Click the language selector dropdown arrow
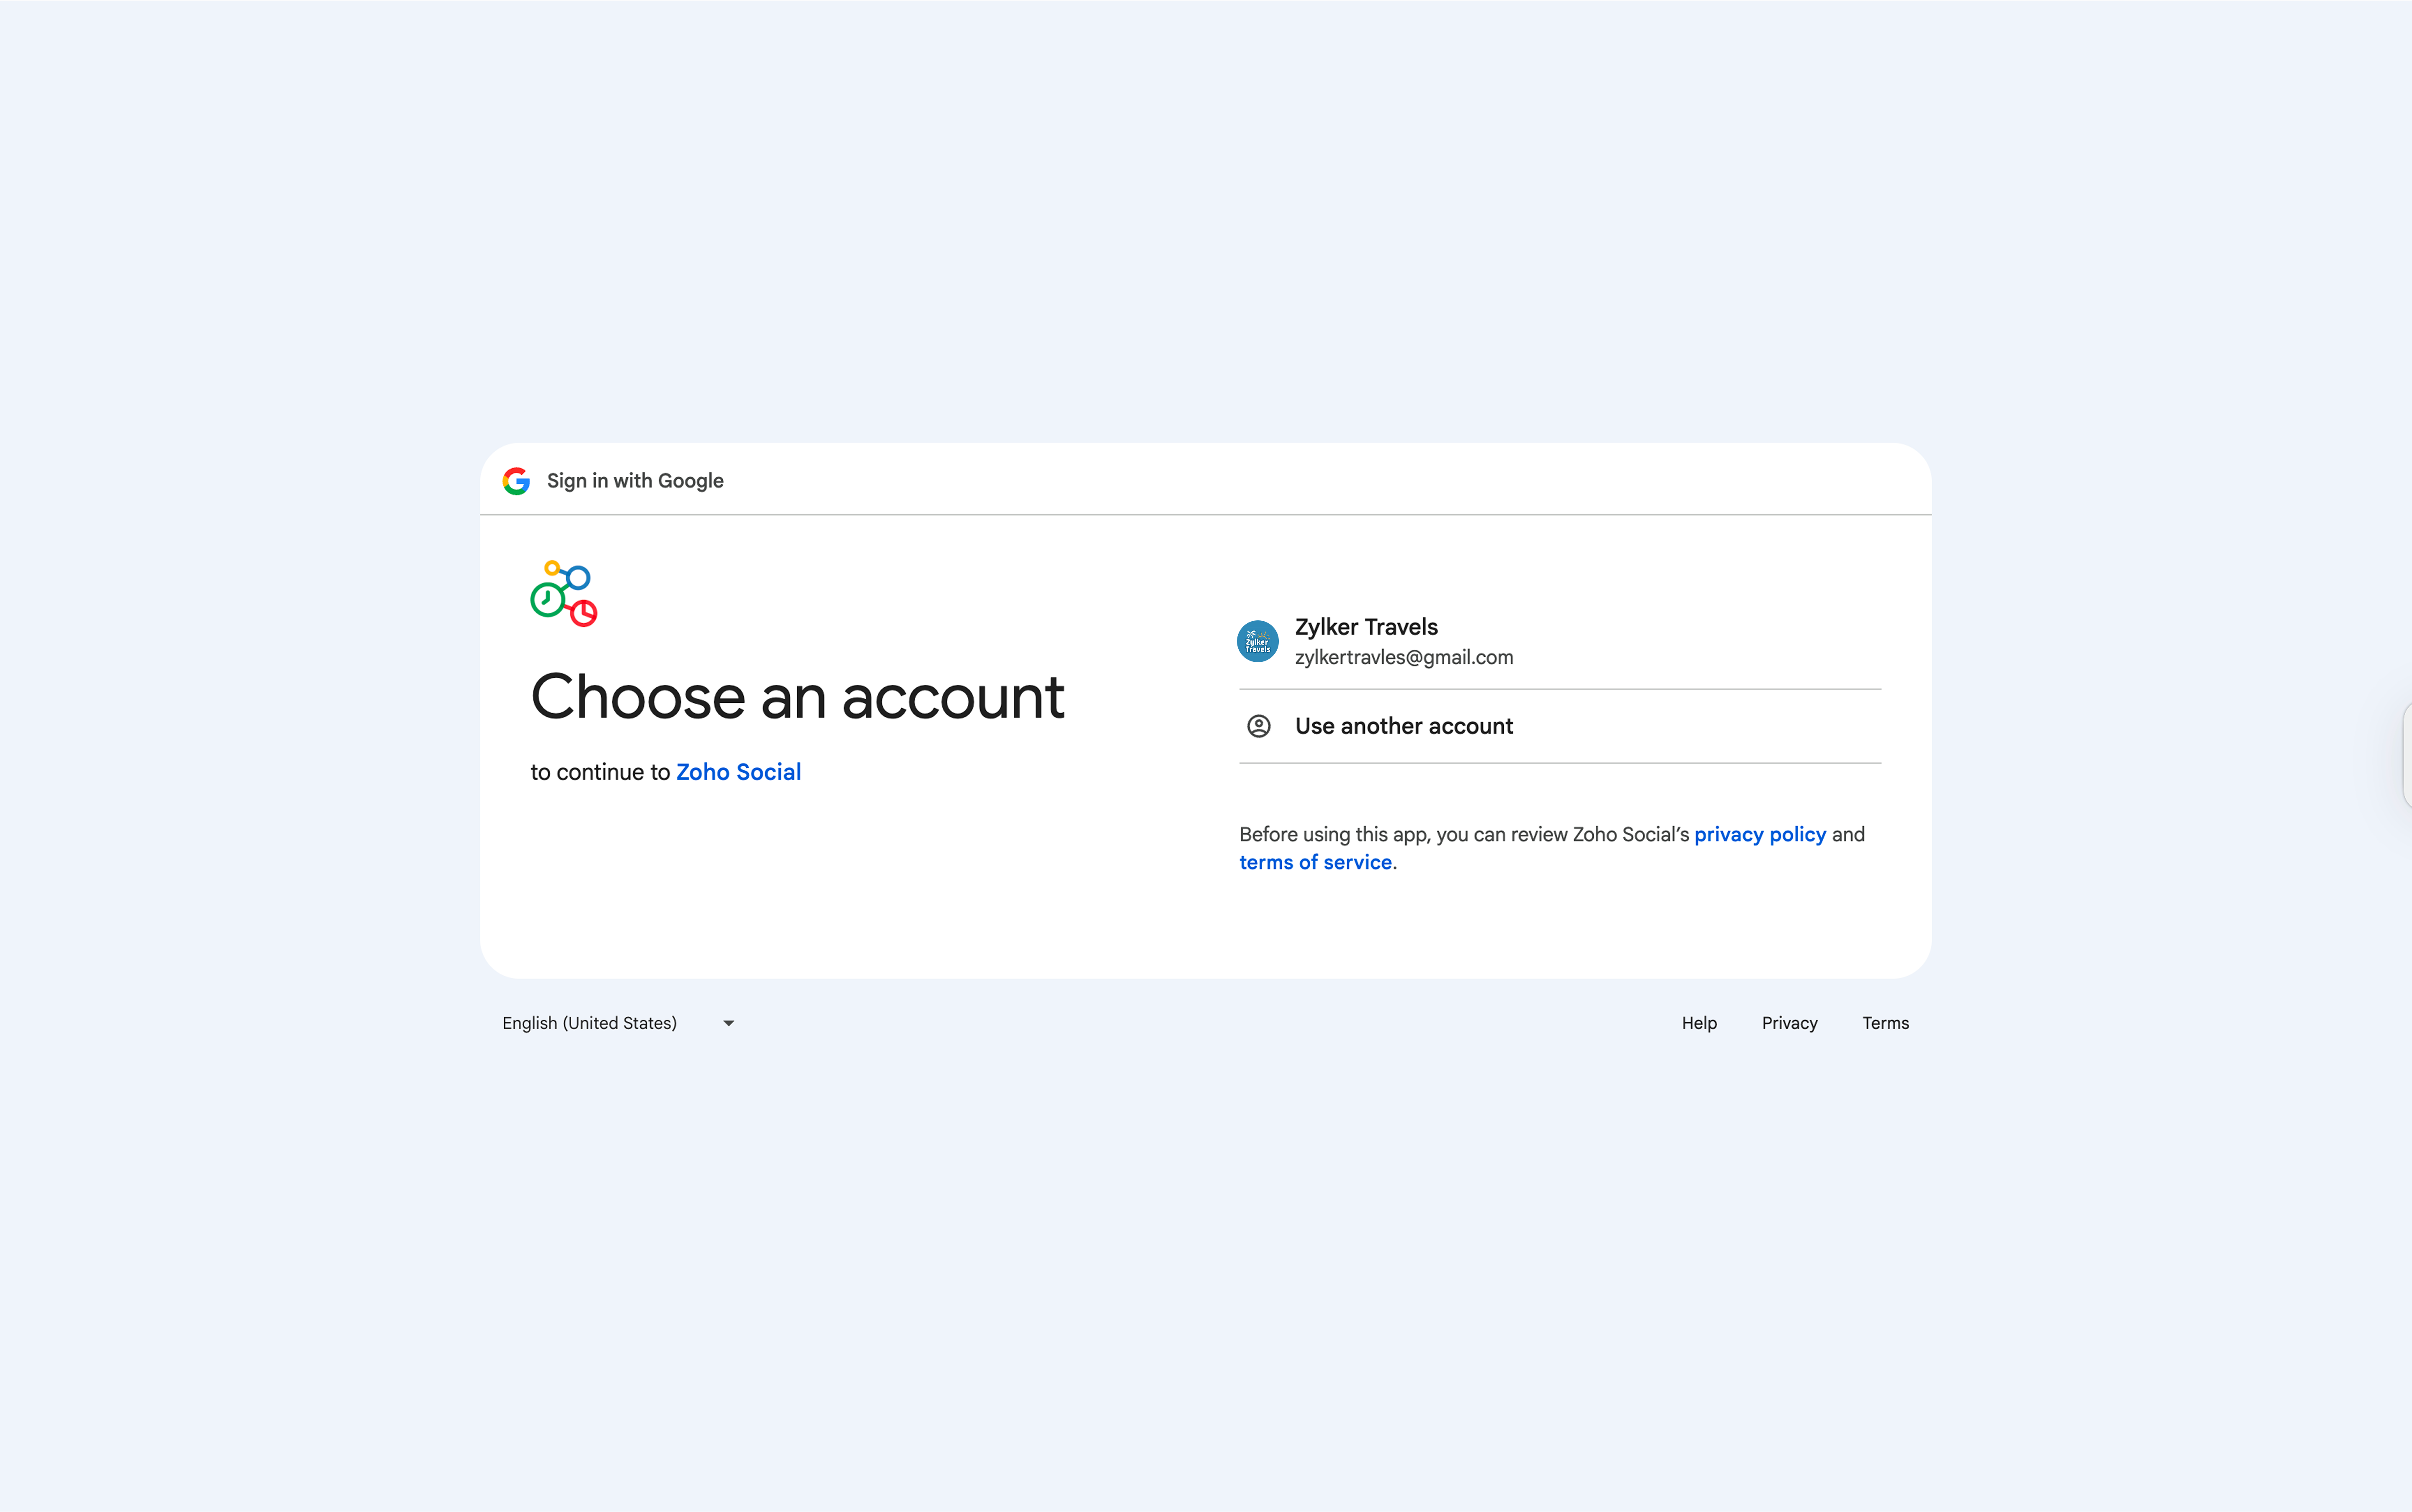Screen dimensions: 2412x1512 coord(728,1023)
